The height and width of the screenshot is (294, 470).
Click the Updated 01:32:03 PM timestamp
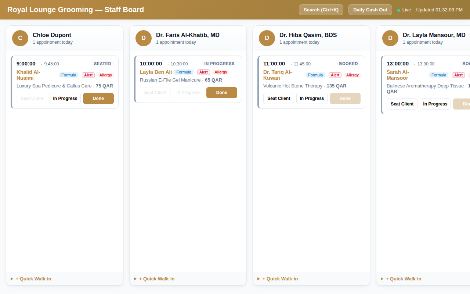pos(439,10)
